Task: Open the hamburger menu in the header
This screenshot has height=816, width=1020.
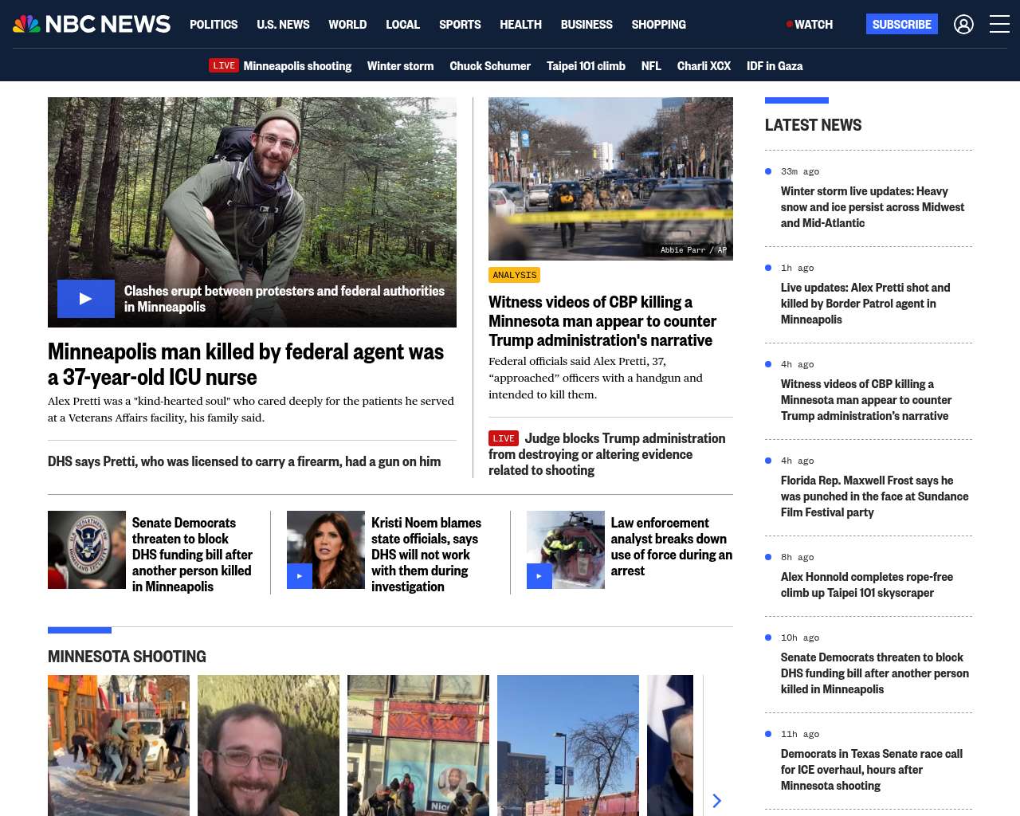Action: click(999, 25)
